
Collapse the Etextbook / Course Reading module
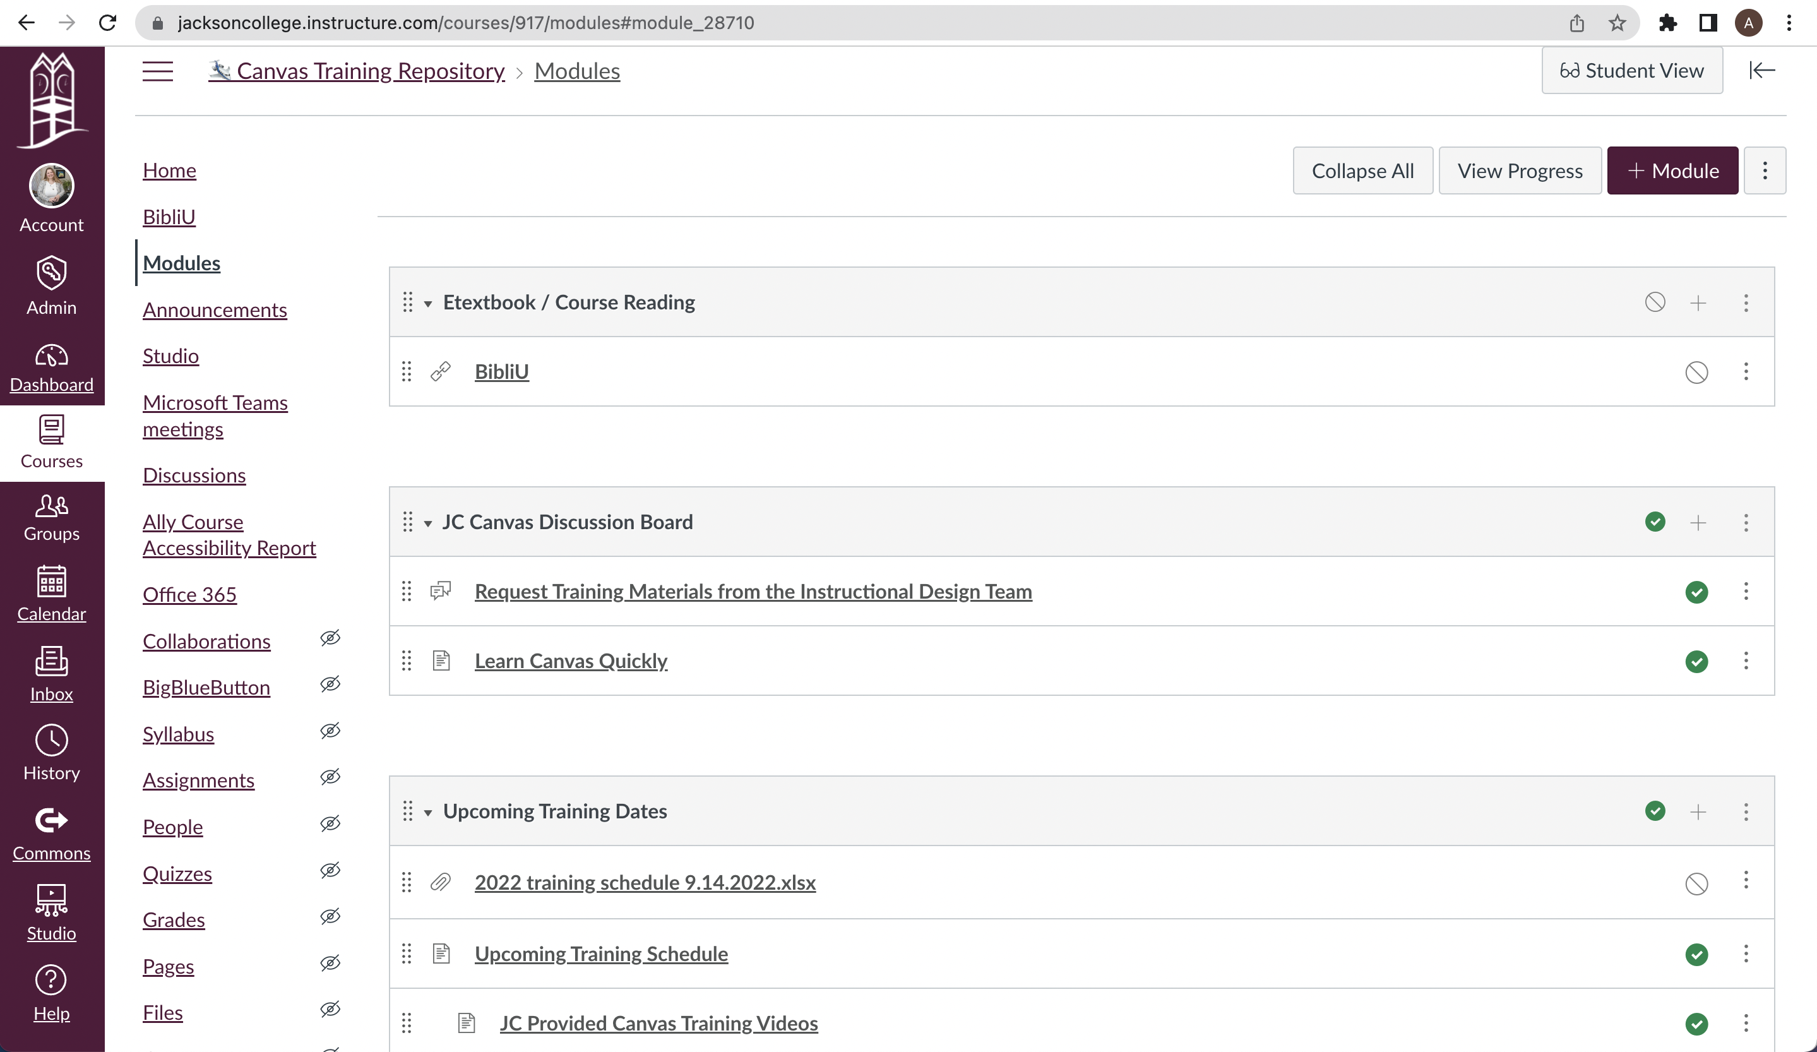[x=428, y=304]
